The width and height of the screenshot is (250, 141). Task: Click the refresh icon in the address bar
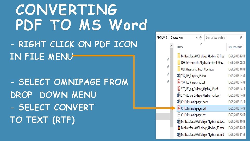pyautogui.click(x=201, y=38)
